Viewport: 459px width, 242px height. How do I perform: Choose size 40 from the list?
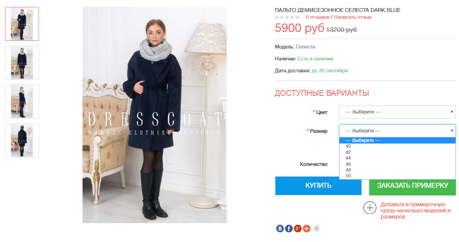397,146
